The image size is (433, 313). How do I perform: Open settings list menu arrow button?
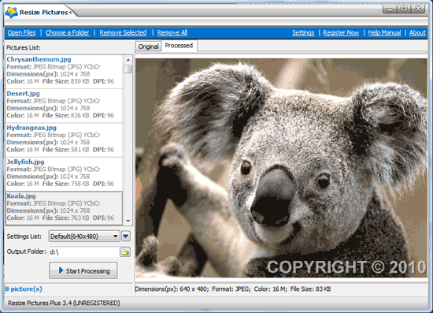tap(126, 237)
